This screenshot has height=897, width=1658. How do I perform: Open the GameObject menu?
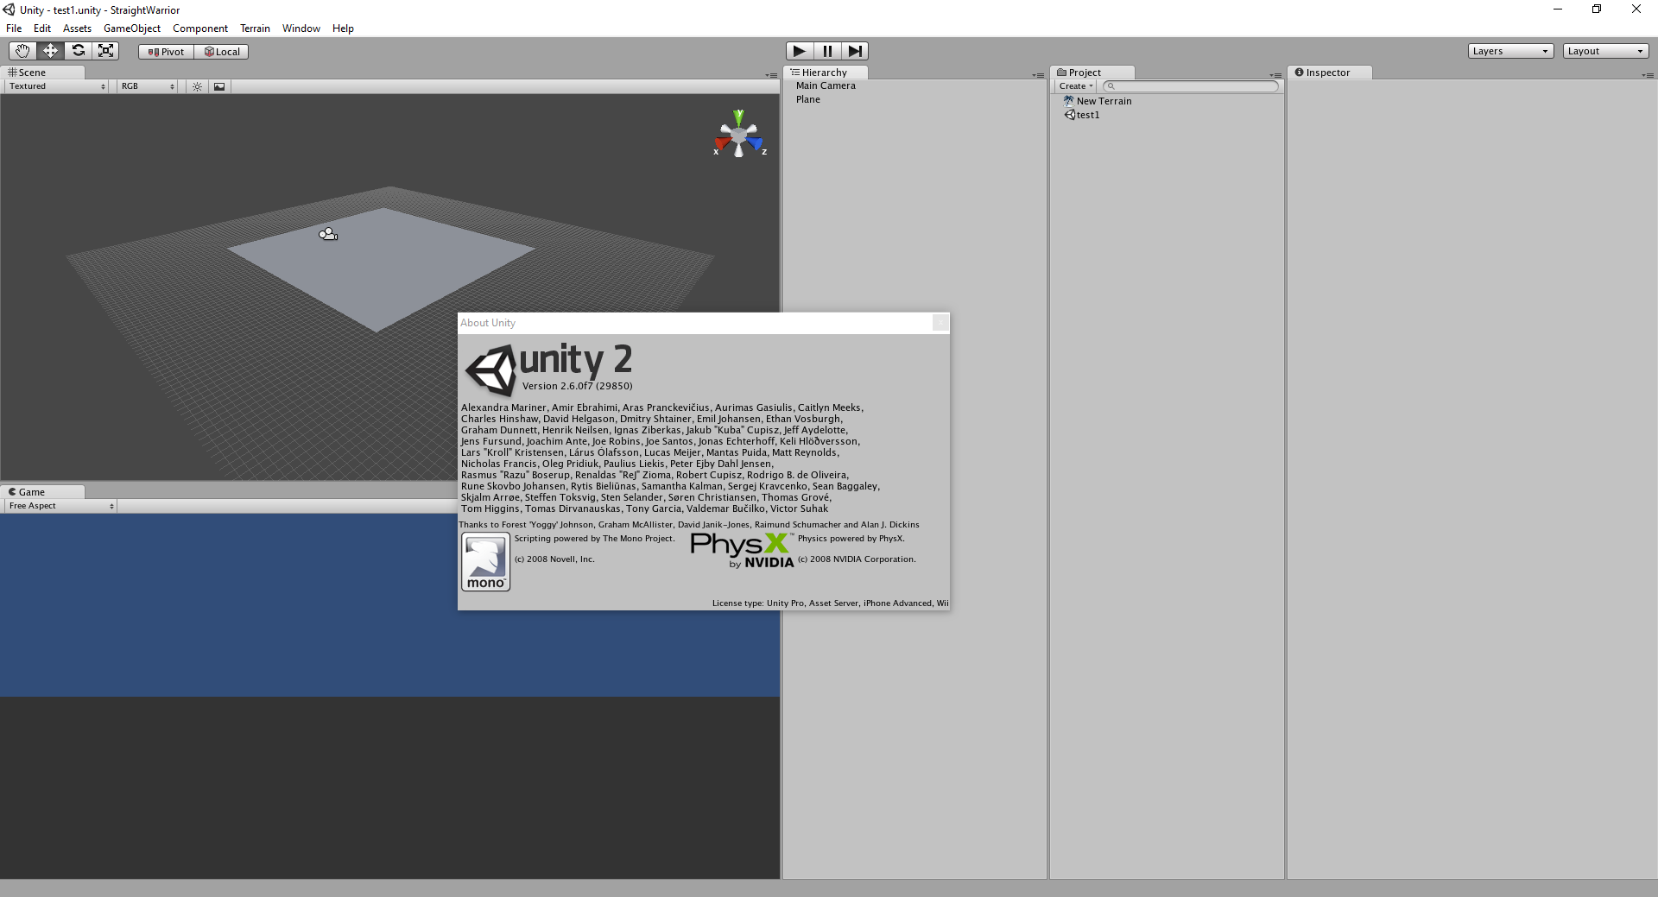click(132, 28)
